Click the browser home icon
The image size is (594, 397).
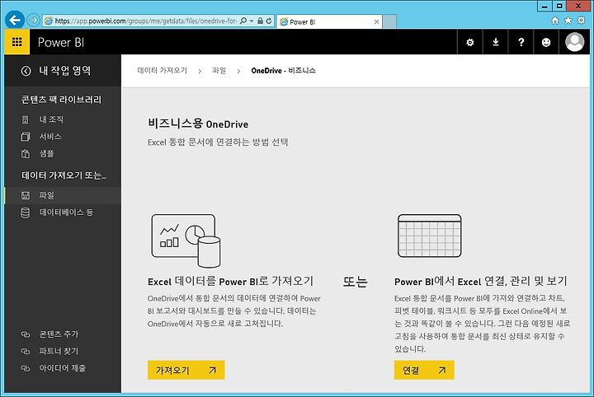tap(555, 21)
